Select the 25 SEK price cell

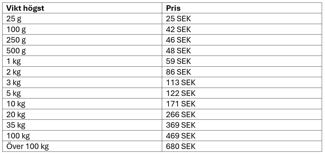point(178,19)
